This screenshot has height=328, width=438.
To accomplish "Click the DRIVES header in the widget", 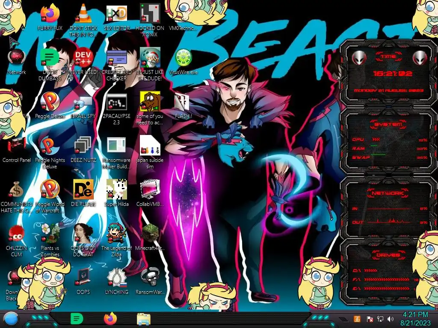I will 388,255.
